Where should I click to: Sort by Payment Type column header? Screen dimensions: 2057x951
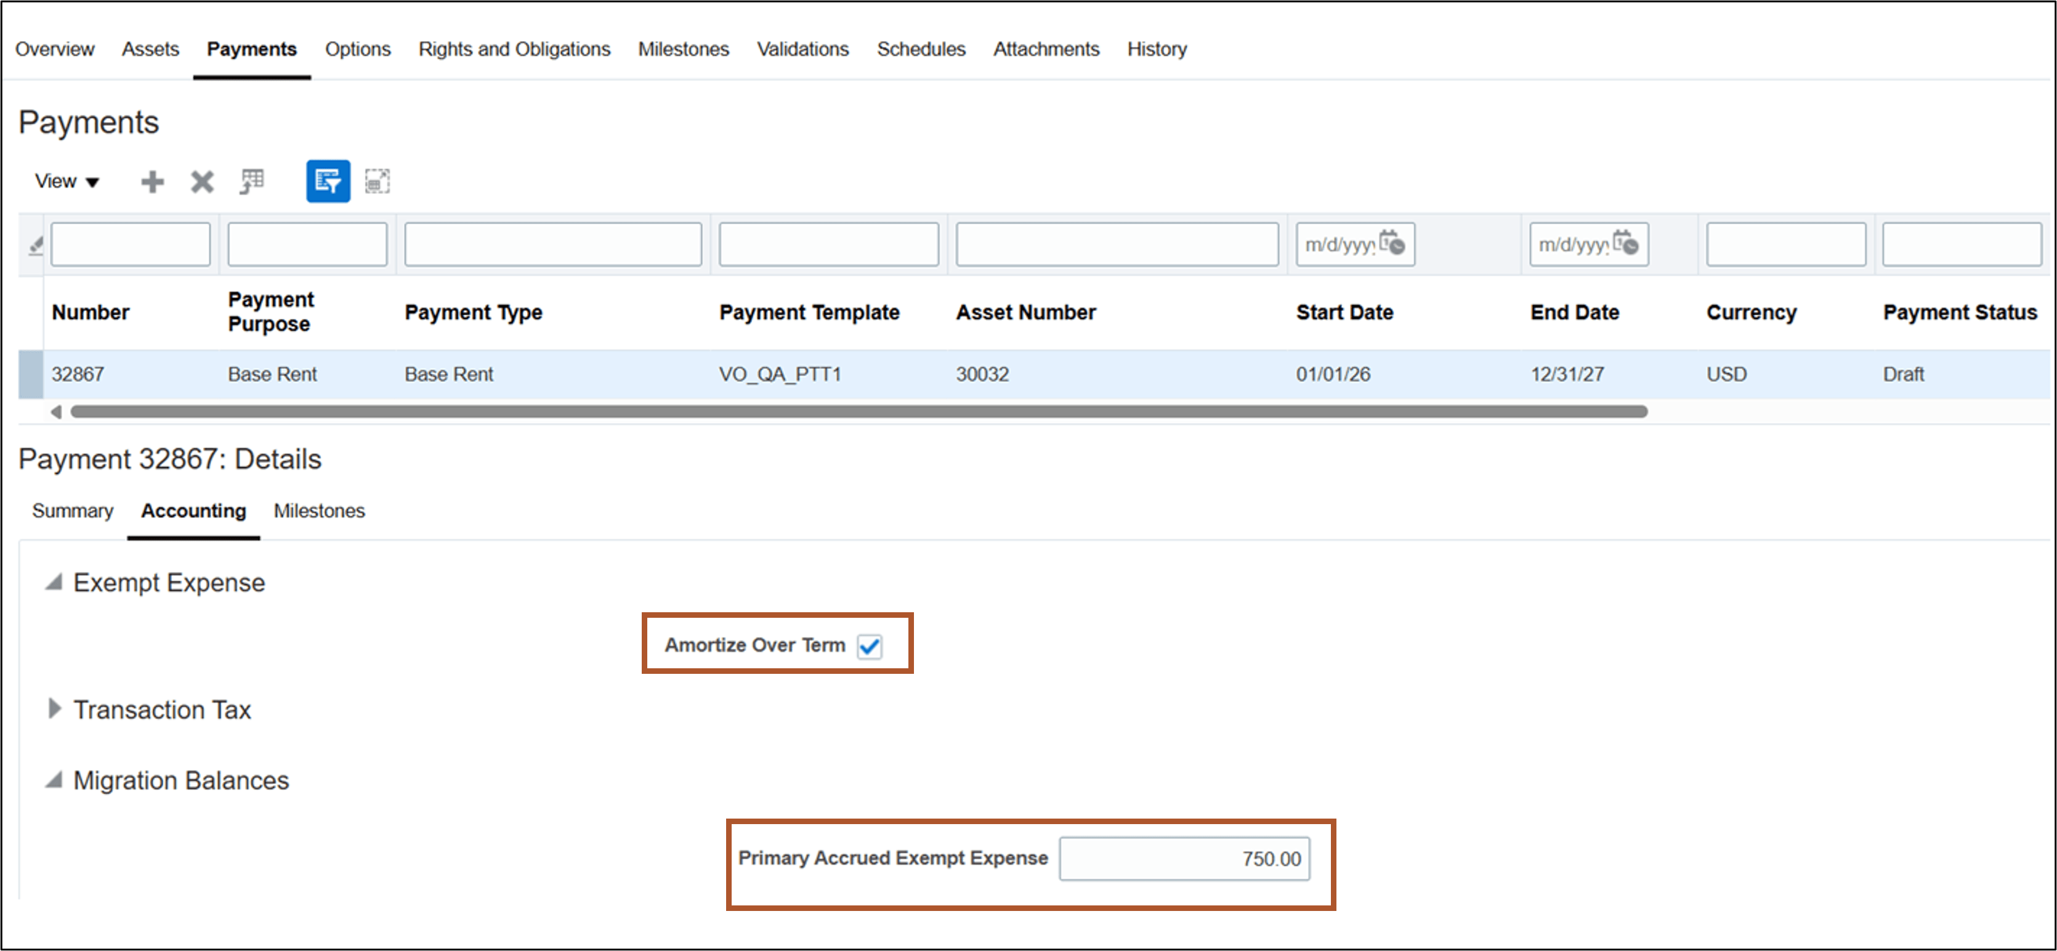(474, 312)
